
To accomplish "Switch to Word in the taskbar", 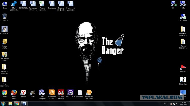I will (x=24, y=104).
